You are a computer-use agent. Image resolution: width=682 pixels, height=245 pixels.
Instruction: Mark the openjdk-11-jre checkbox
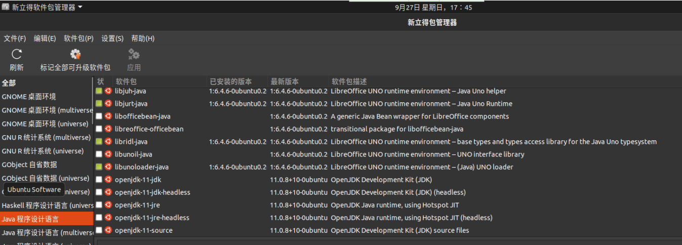pyautogui.click(x=99, y=205)
